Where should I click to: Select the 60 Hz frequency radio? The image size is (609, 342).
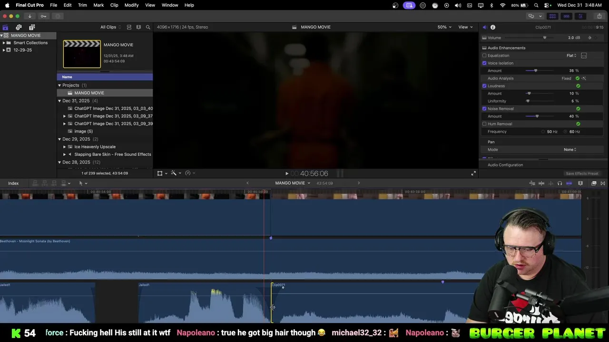pyautogui.click(x=566, y=132)
